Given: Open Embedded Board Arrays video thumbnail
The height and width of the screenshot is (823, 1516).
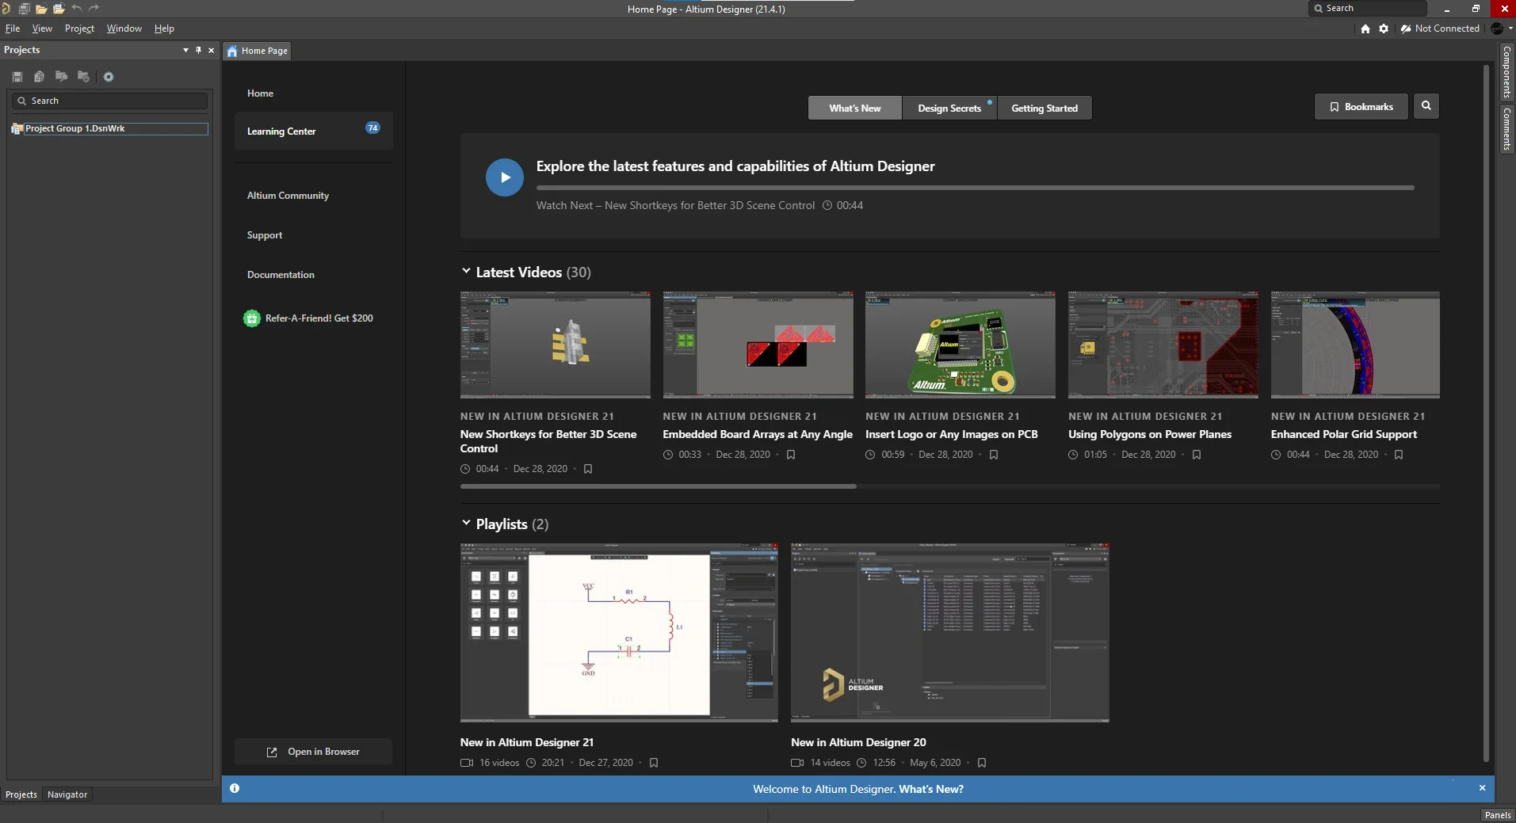Looking at the screenshot, I should pos(758,345).
